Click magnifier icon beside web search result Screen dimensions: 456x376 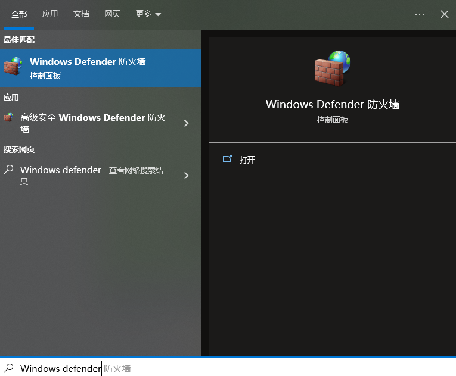(8, 170)
